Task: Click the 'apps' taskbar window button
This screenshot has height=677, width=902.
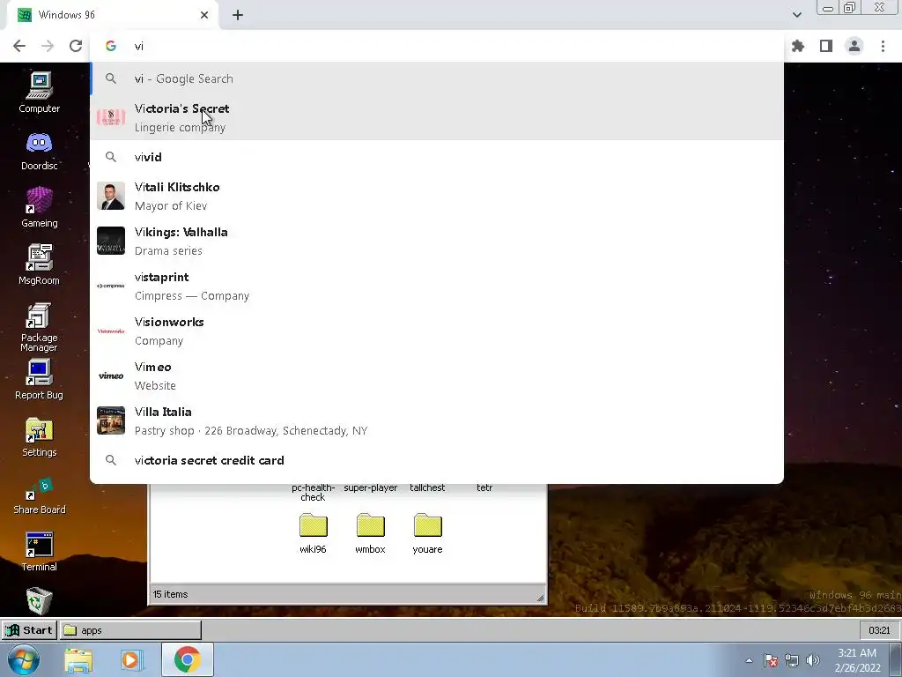Action: [130, 630]
